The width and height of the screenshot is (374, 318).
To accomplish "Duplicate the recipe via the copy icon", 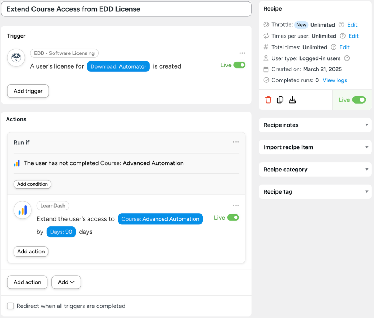I will pos(280,100).
